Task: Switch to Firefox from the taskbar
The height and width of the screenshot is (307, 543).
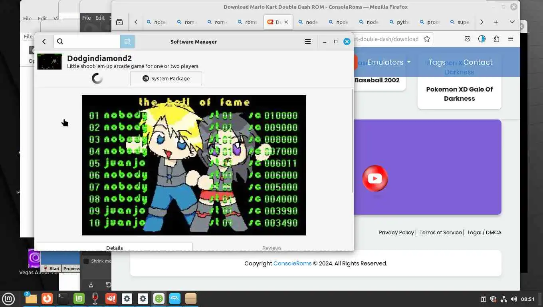Action: click(x=47, y=299)
